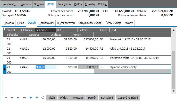177x101 pixels.
Task: Sort by the Celkem column header
Action: pos(88,30)
